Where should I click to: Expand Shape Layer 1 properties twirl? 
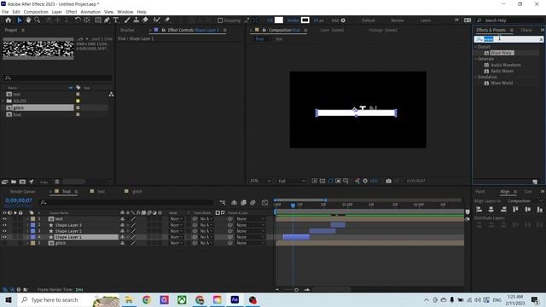pyautogui.click(x=27, y=237)
